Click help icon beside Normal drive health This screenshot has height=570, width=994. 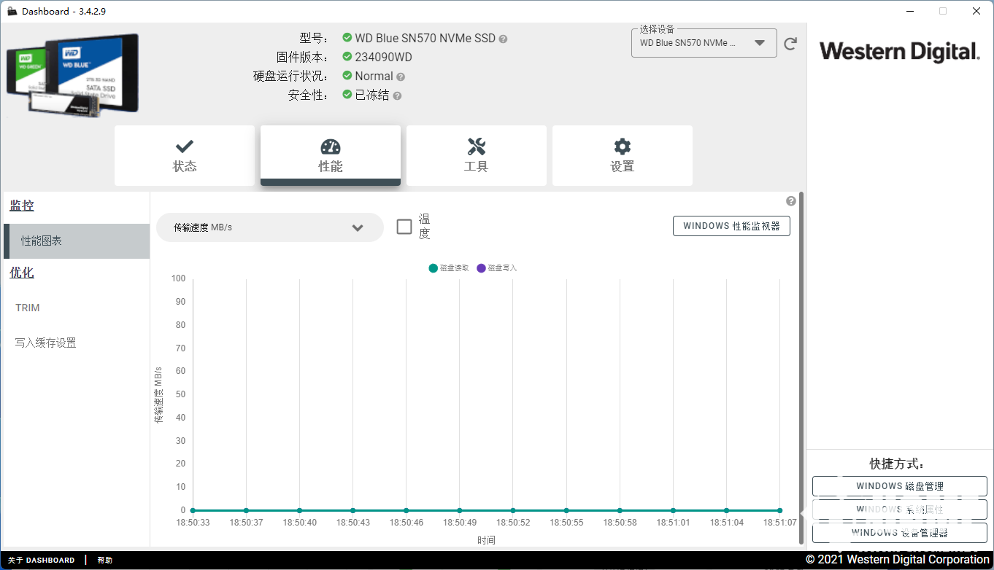[401, 77]
